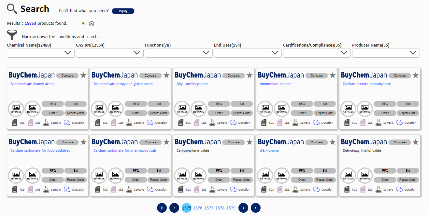Image resolution: width=429 pixels, height=215 pixels.
Task: Open TDS document for d-Limonene
Action: click(x=264, y=190)
